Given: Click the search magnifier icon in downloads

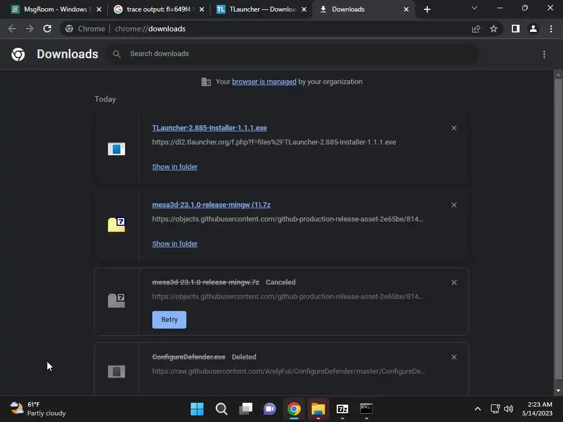Looking at the screenshot, I should (x=117, y=54).
